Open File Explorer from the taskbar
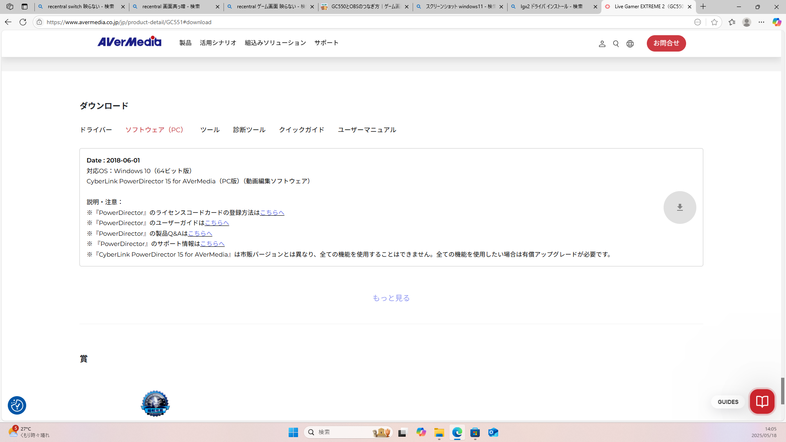This screenshot has width=786, height=442. 439,432
